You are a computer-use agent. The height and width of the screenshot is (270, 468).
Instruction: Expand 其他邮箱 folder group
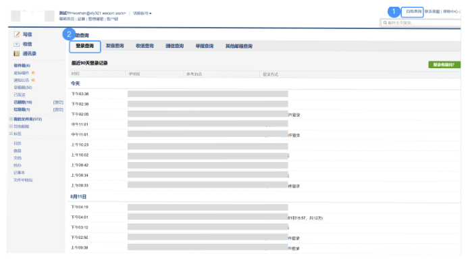coord(10,126)
